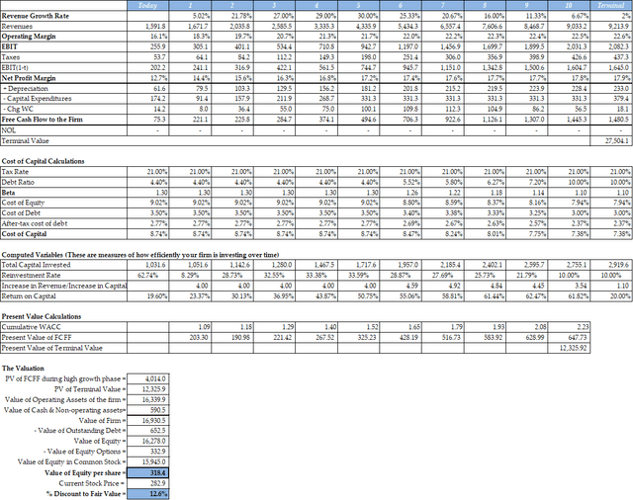Image resolution: width=633 pixels, height=500 pixels.
Task: Select the Terminal return on capital 20.00%
Action: coord(611,296)
